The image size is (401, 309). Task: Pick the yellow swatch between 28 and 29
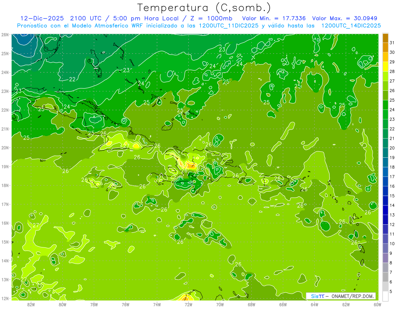pyautogui.click(x=385, y=67)
